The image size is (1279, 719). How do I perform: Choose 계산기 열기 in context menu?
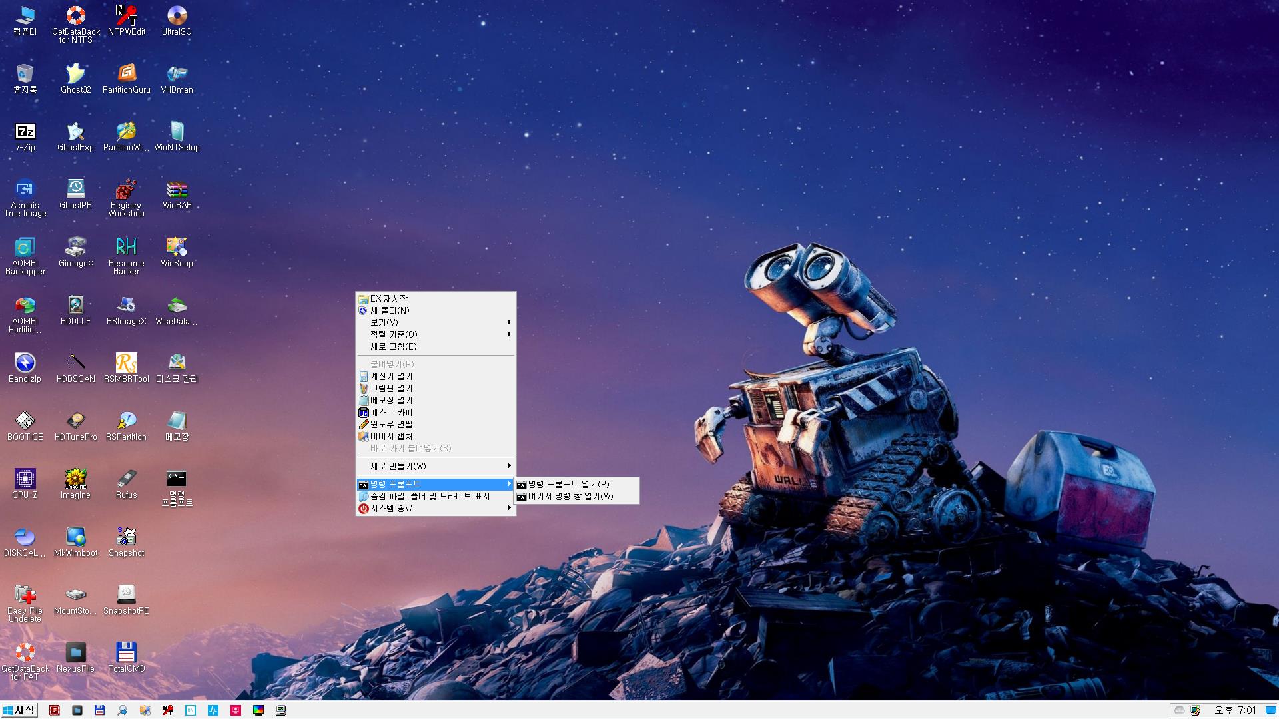point(436,376)
